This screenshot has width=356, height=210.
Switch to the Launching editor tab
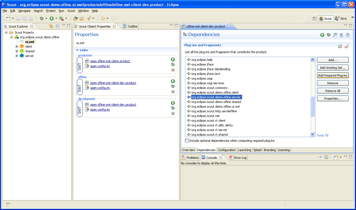pos(244,150)
